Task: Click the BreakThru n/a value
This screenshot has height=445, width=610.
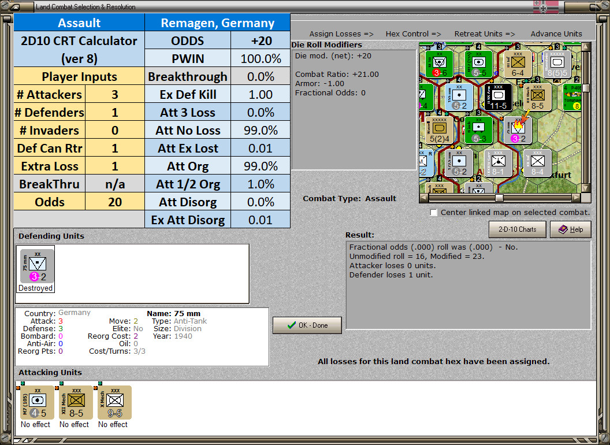Action: (115, 184)
